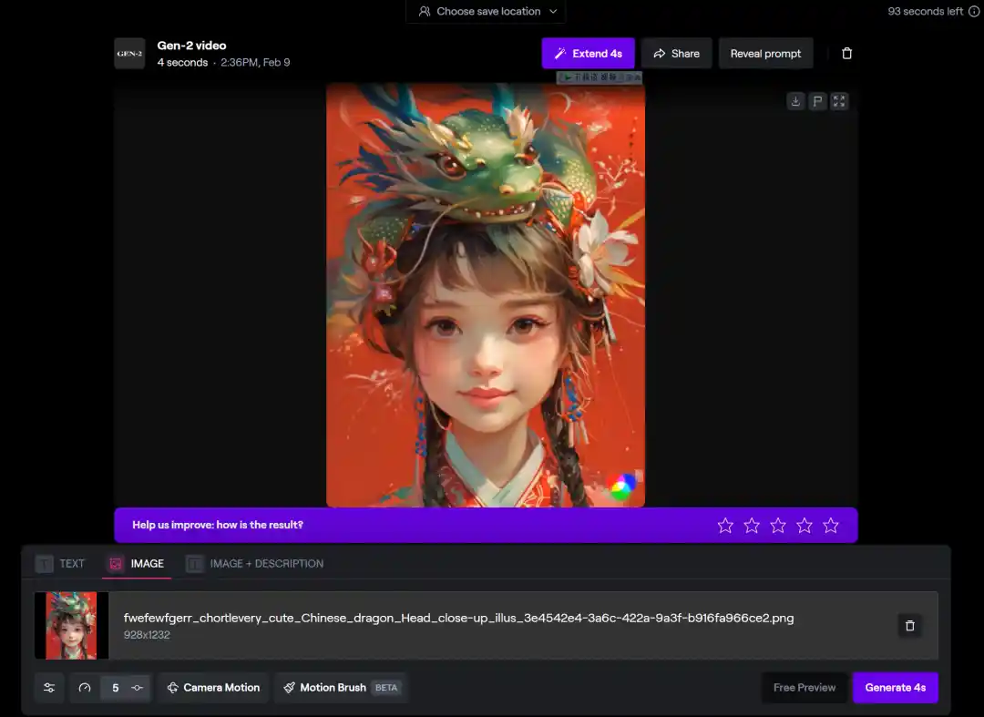This screenshot has width=984, height=717.
Task: Switch to the TEXT tab
Action: [x=60, y=564]
